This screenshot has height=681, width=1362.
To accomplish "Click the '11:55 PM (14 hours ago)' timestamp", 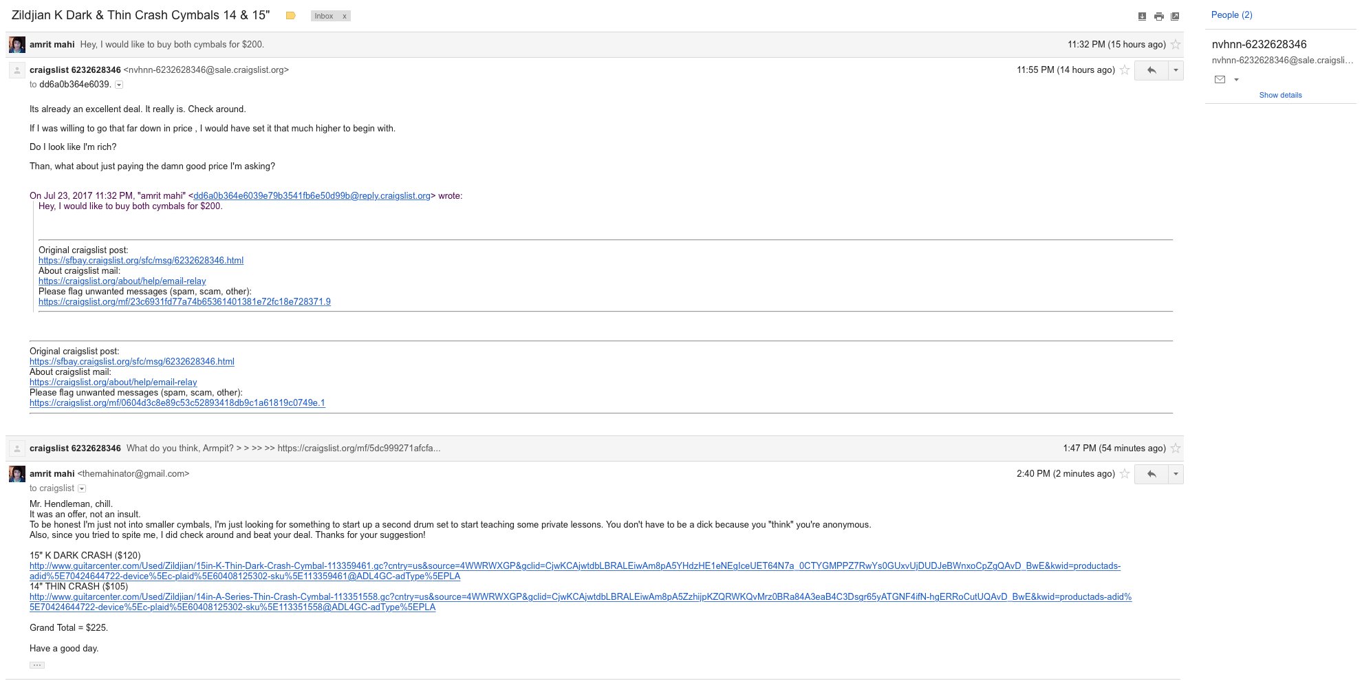I will [x=1066, y=70].
